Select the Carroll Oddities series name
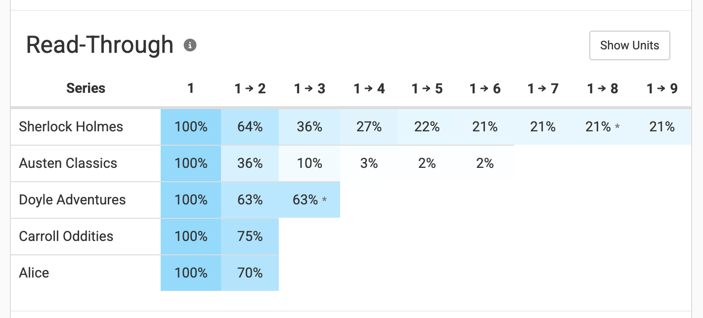703x318 pixels. (66, 237)
